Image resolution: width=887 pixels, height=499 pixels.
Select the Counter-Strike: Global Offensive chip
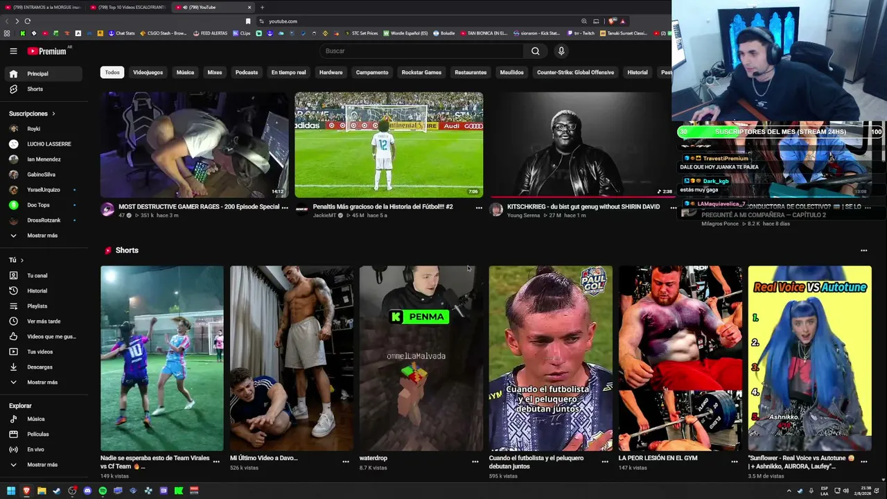[575, 72]
